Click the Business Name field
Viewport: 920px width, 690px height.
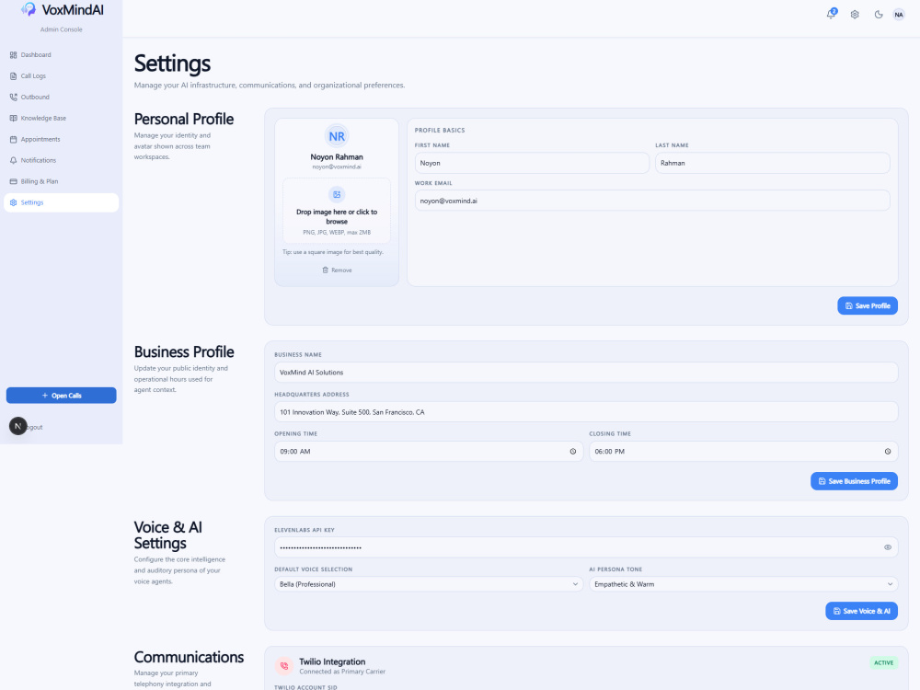[x=586, y=373]
